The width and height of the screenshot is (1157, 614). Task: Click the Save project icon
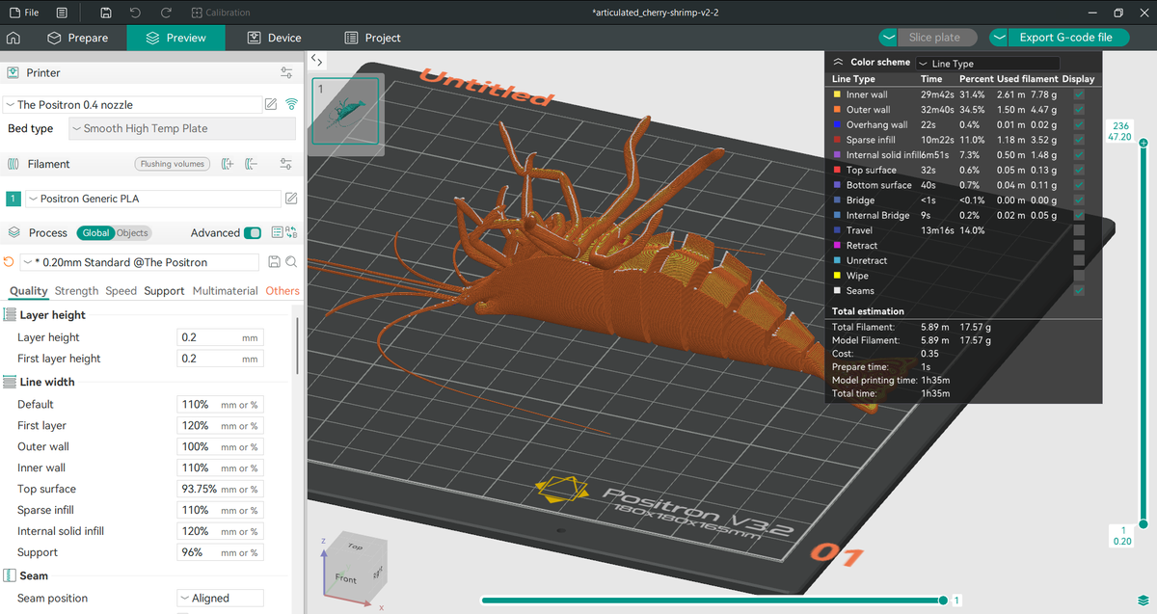[104, 13]
